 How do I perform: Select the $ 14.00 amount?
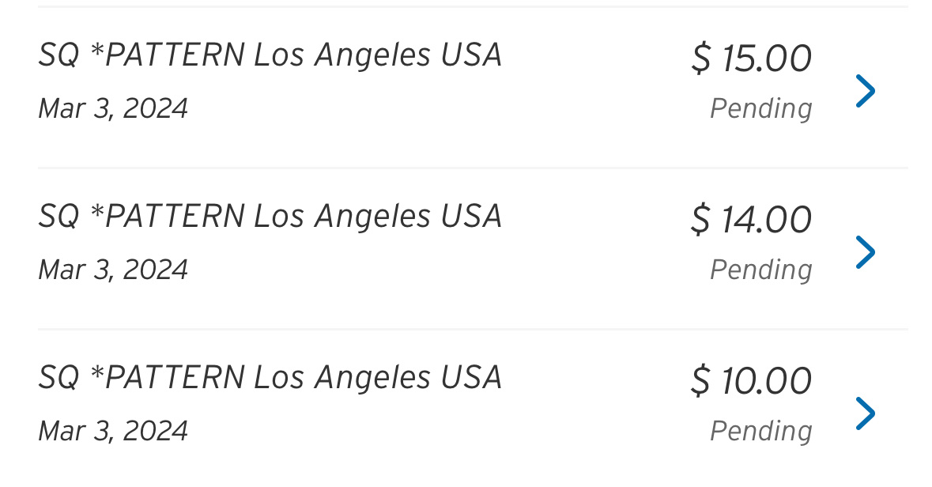coord(751,221)
